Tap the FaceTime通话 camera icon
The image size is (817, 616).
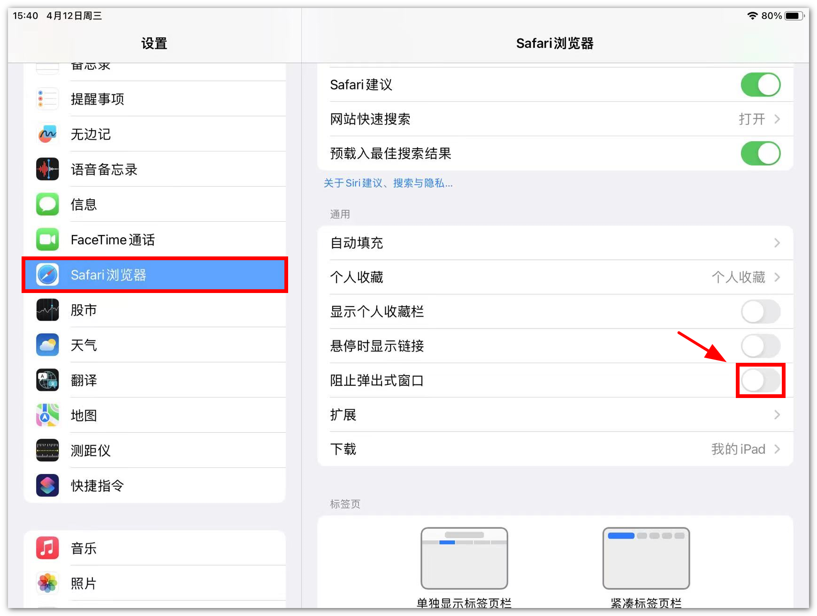[47, 240]
